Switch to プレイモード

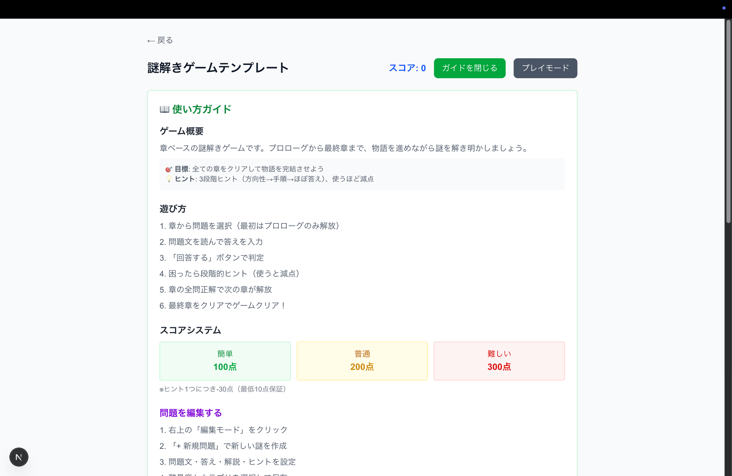[545, 68]
